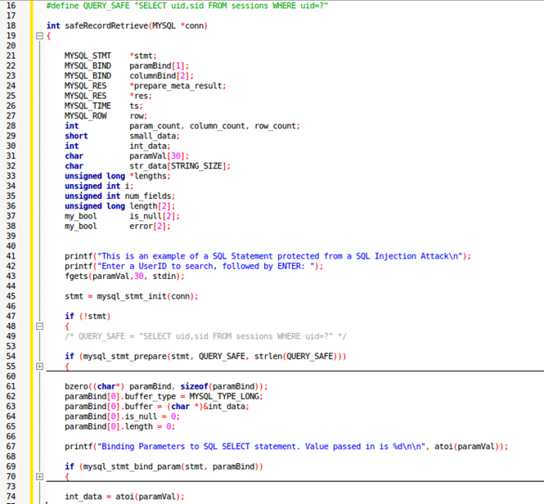Screen dimensions: 544x504
Task: Click line number 74 in the gutter
Action: (11, 496)
